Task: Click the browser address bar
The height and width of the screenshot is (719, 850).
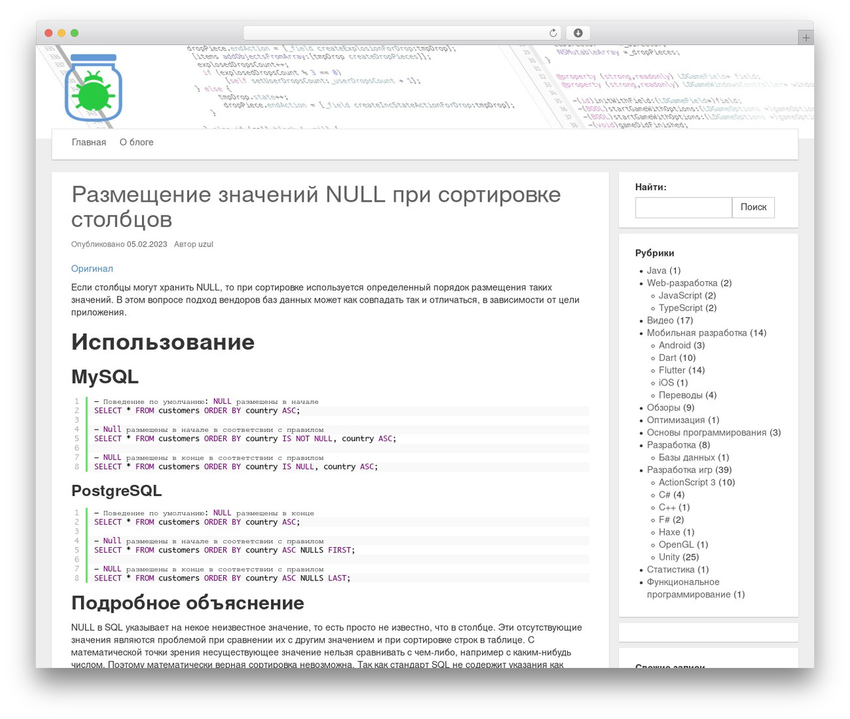Action: click(x=402, y=33)
